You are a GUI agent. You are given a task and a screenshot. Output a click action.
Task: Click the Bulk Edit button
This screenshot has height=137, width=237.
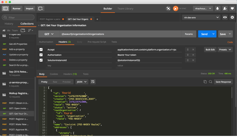point(210,50)
